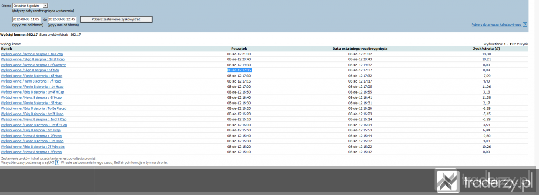This screenshot has width=539, height=195.
Task: Open Sligo 8 sierpnia 6f Mdn market
Action: coord(30,70)
